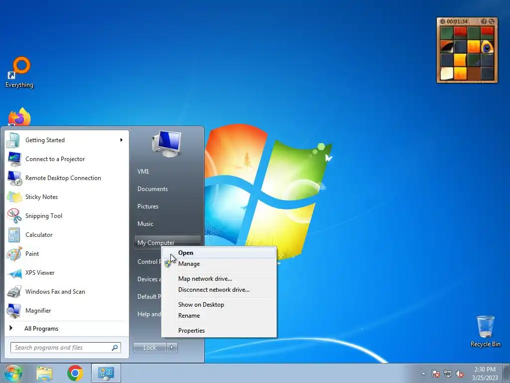This screenshot has width=510, height=383.
Task: Click the puzzle gadget solve icon
Action: tap(492, 21)
